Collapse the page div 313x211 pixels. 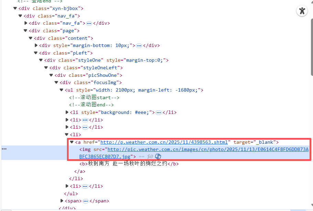(25, 31)
